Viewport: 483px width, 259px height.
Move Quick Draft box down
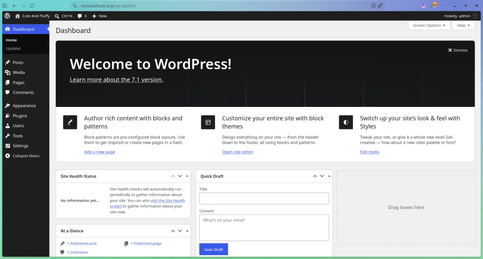[322, 176]
